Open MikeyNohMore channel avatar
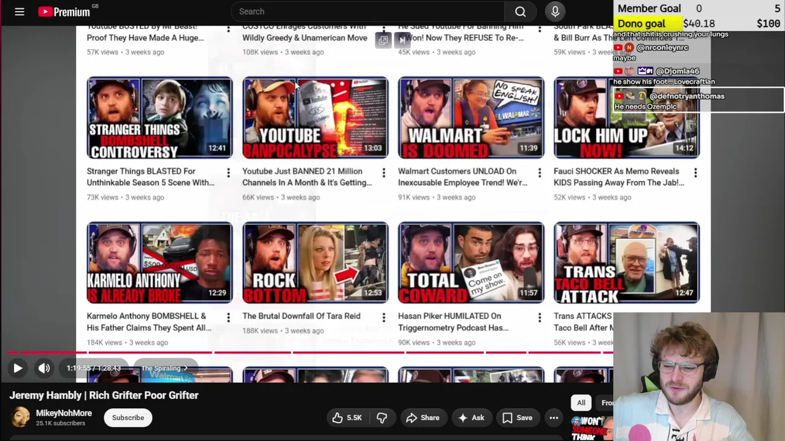The width and height of the screenshot is (785, 441). click(20, 418)
